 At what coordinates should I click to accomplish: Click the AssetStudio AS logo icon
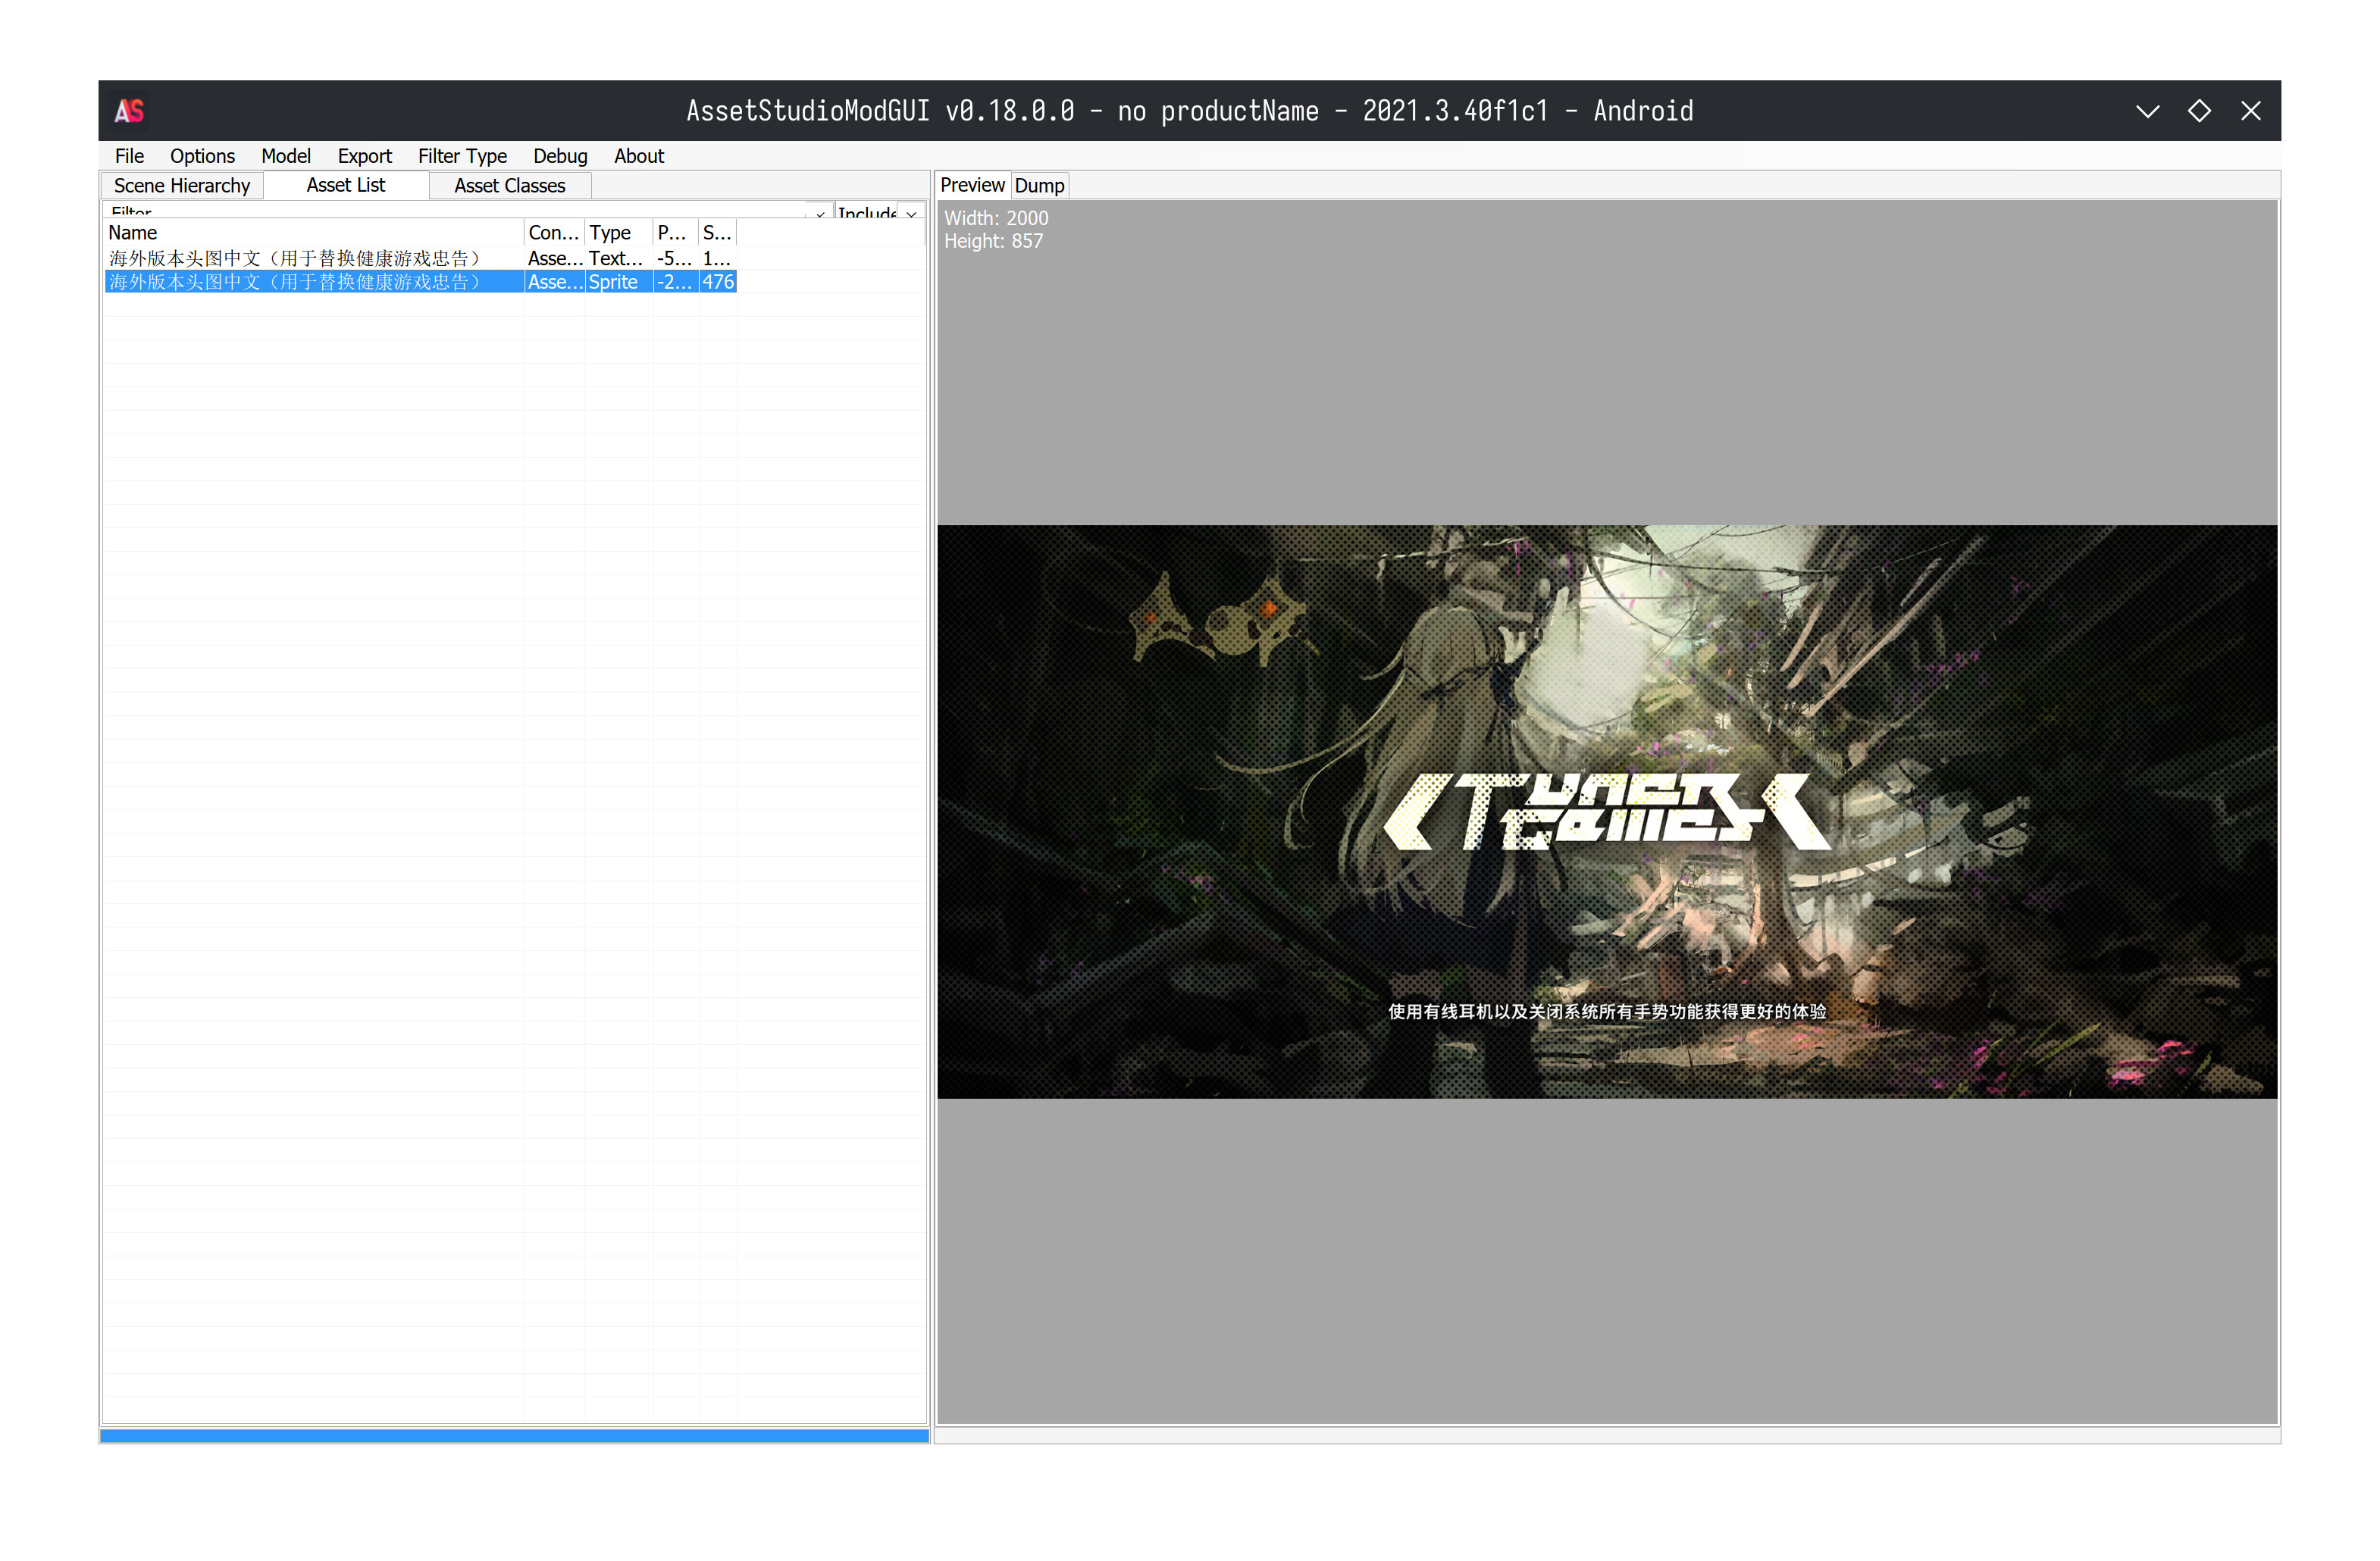click(129, 111)
